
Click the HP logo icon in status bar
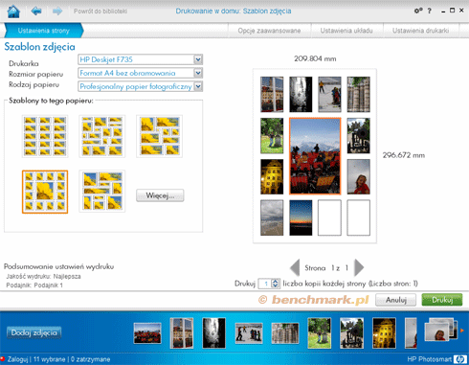[460, 359]
